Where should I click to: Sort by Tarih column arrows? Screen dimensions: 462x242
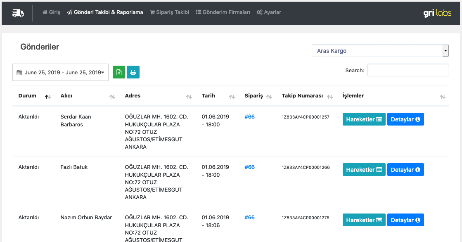pos(232,97)
